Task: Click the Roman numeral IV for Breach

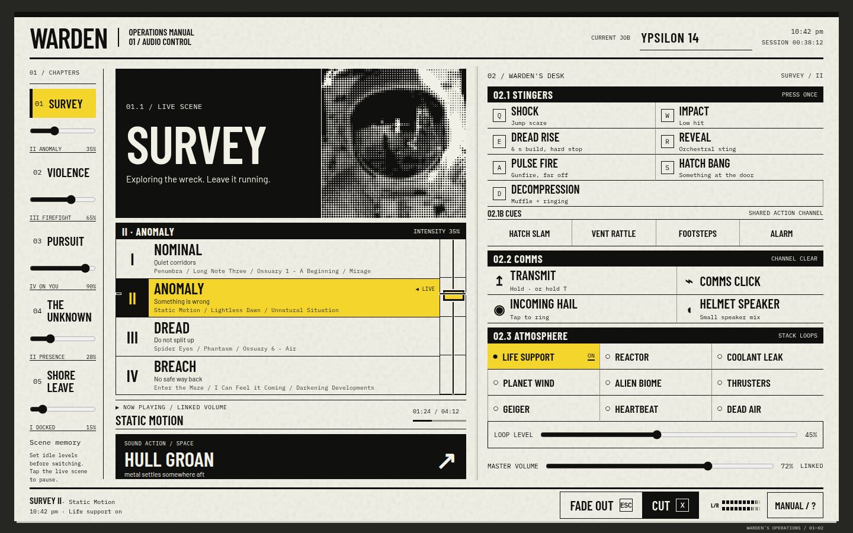Action: coord(132,376)
